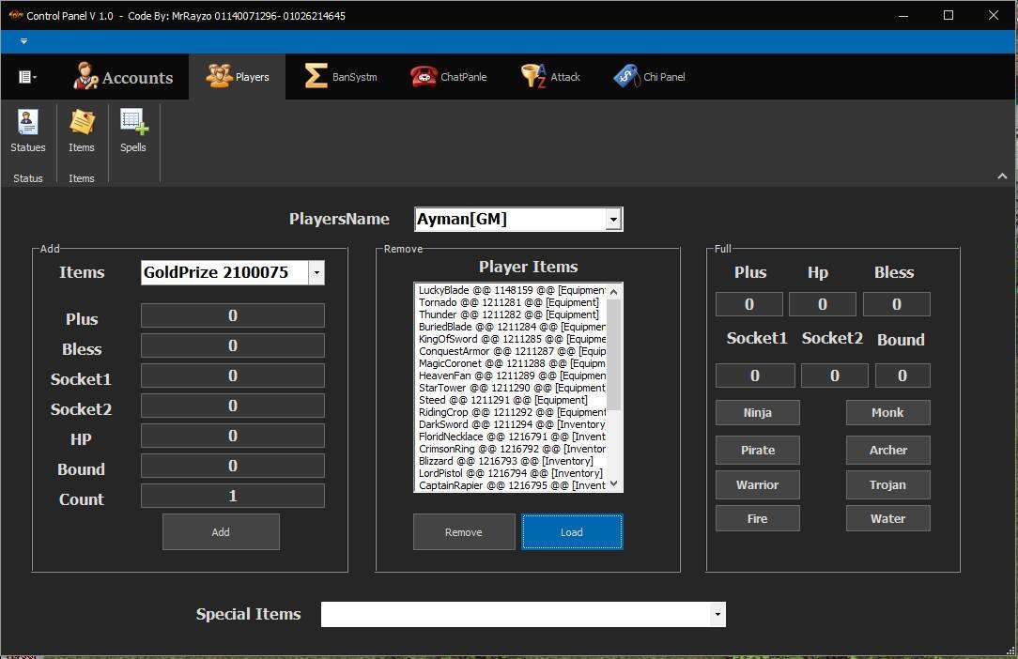The image size is (1018, 659).
Task: Open the application menu button in ribbon
Action: [27, 77]
